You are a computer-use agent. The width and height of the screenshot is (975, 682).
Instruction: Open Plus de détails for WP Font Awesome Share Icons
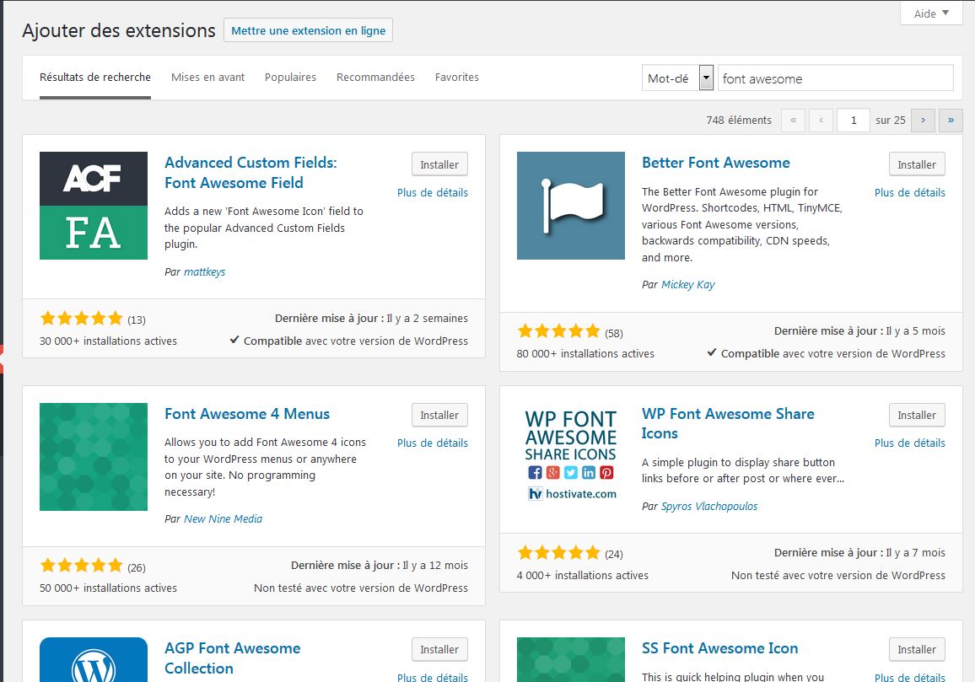909,443
